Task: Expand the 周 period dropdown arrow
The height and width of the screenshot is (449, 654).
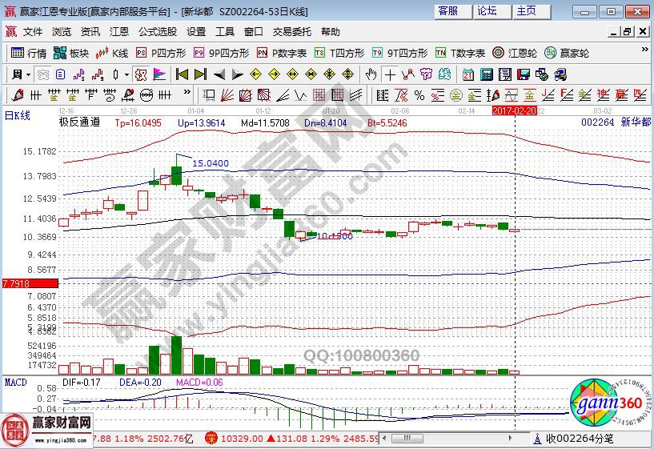Action: click(x=28, y=74)
